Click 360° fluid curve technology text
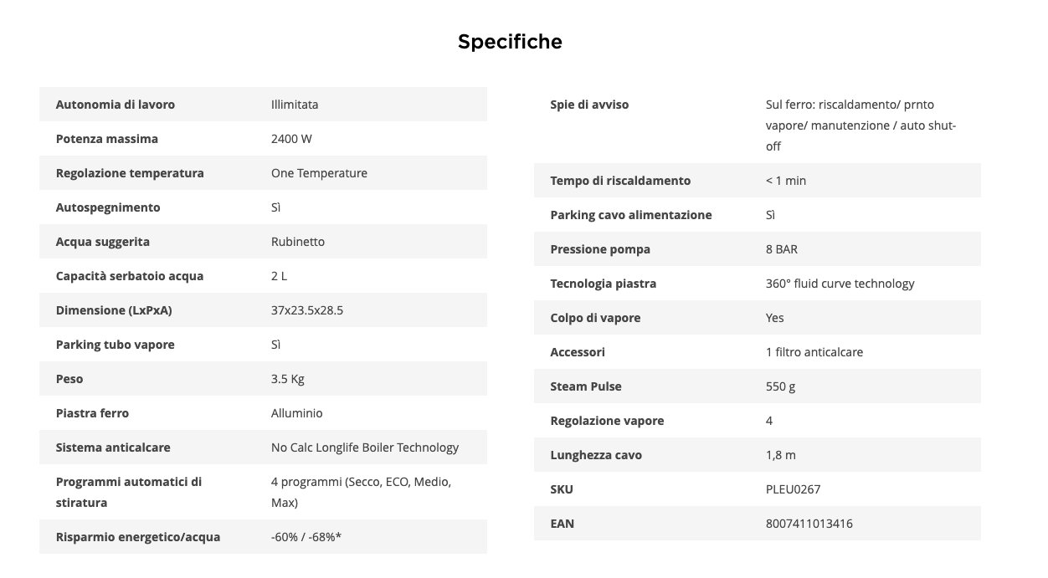Viewport: 1048px width, 578px height. (x=840, y=284)
